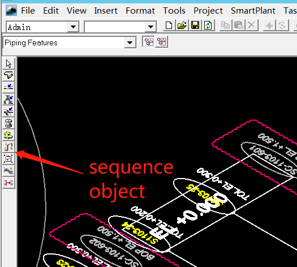Viewport: 297px width, 267px height.
Task: Click the New document icon
Action: point(169,26)
